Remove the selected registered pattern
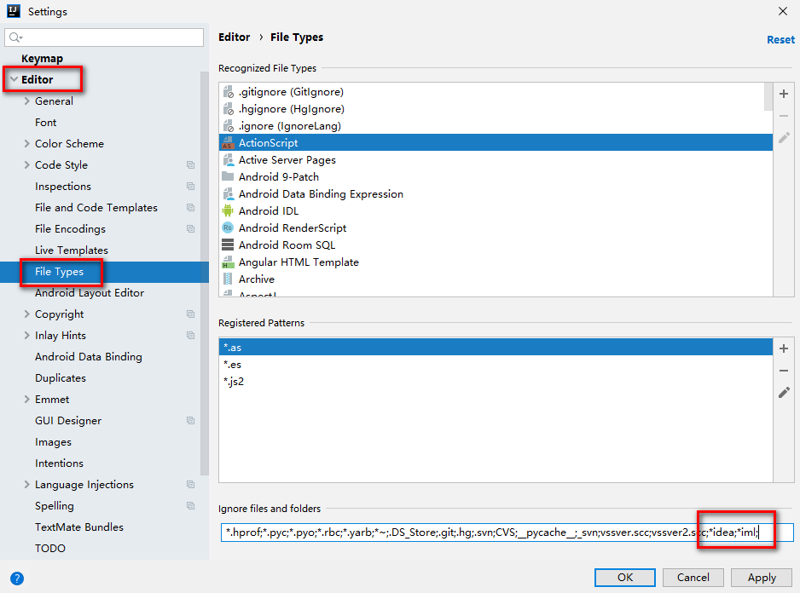This screenshot has height=593, width=800. click(784, 371)
